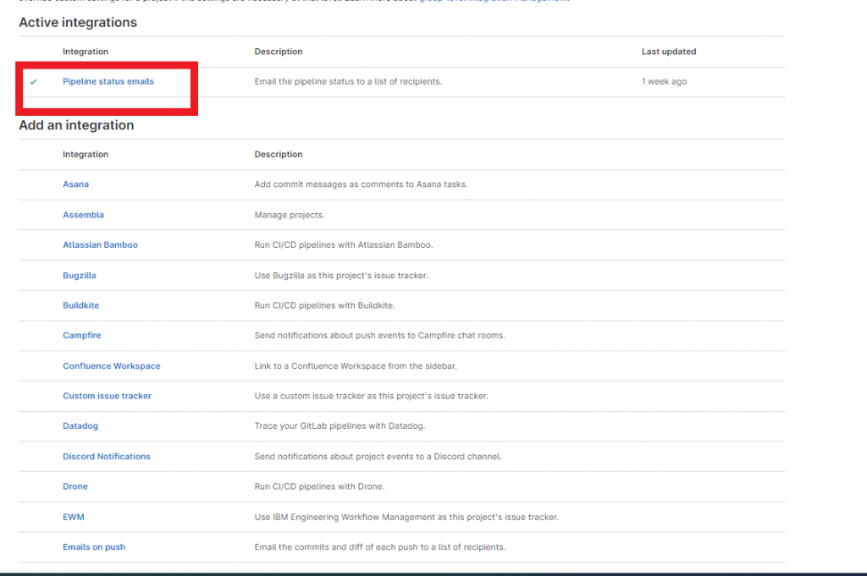
Task: Open the Emails on push integration
Action: (x=94, y=546)
